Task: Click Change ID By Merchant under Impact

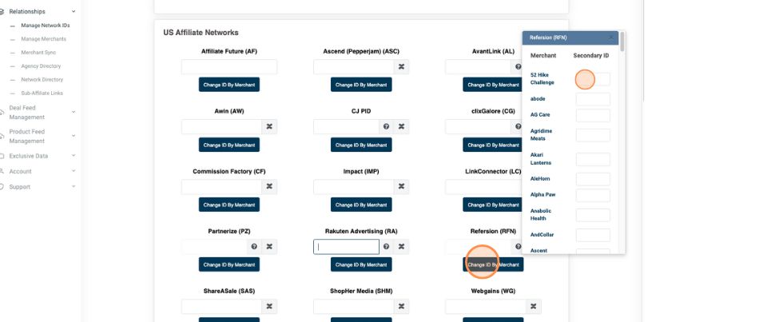Action: [x=361, y=205]
